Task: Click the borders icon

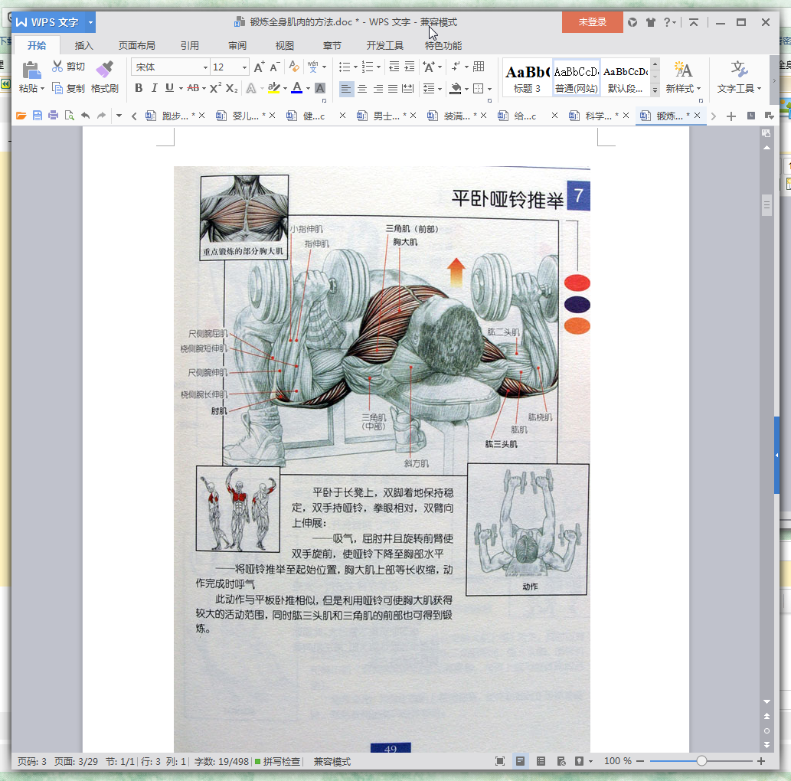Action: tap(479, 89)
